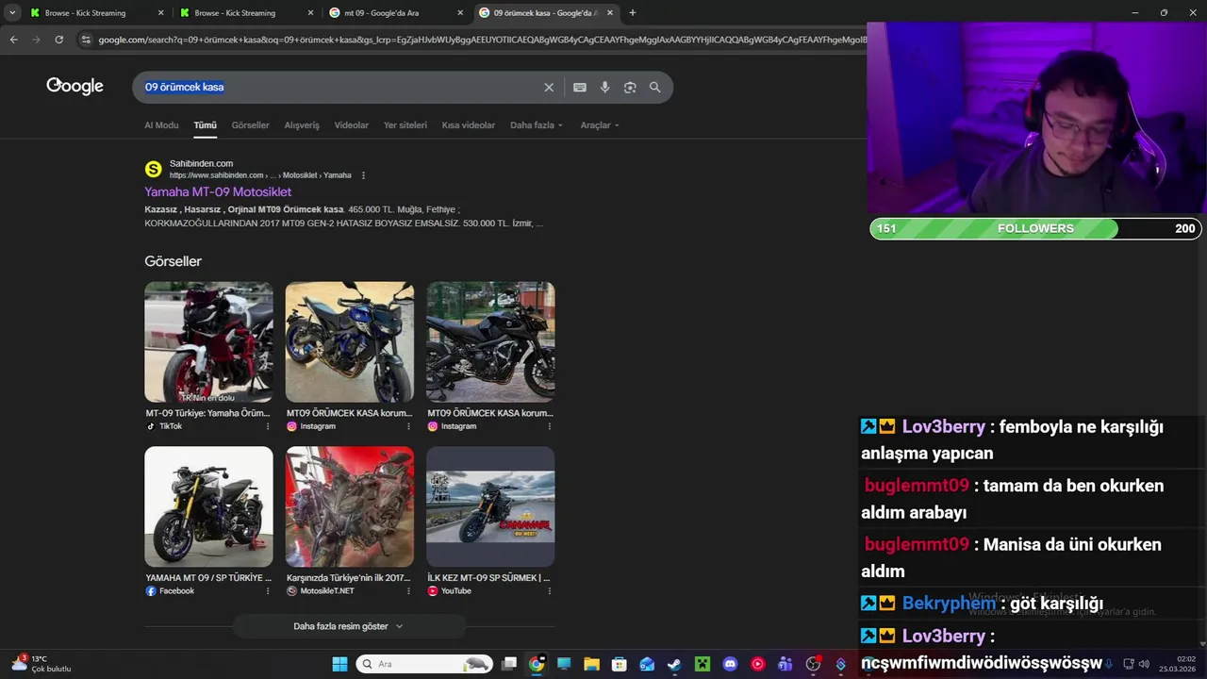Go to the Google logo home
Viewport: 1207px width, 679px height.
(x=74, y=87)
